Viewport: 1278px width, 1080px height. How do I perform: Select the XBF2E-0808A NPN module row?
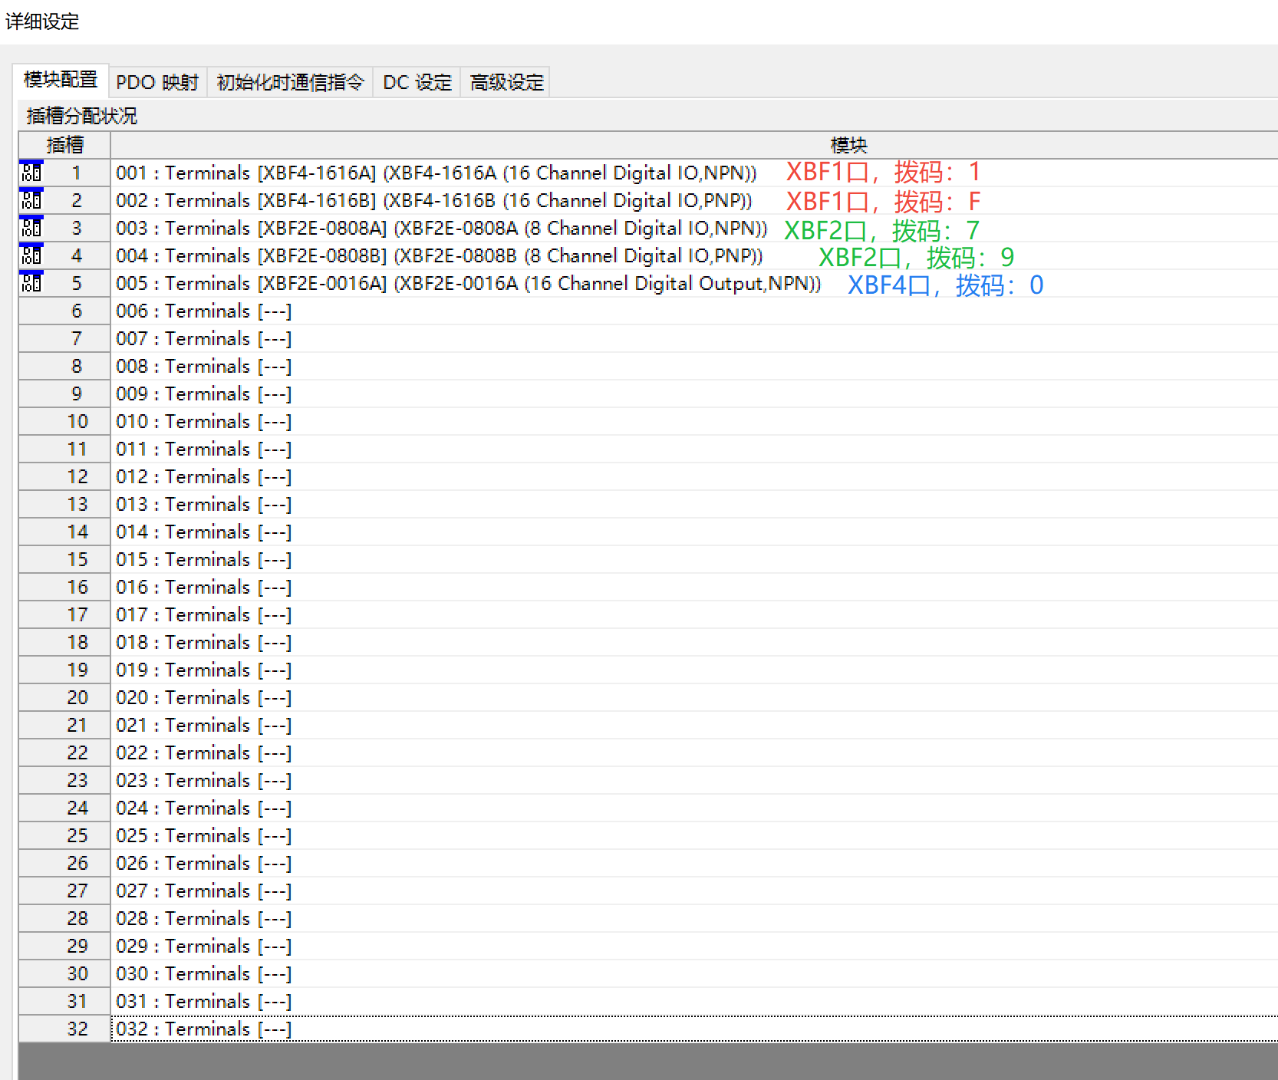(441, 229)
